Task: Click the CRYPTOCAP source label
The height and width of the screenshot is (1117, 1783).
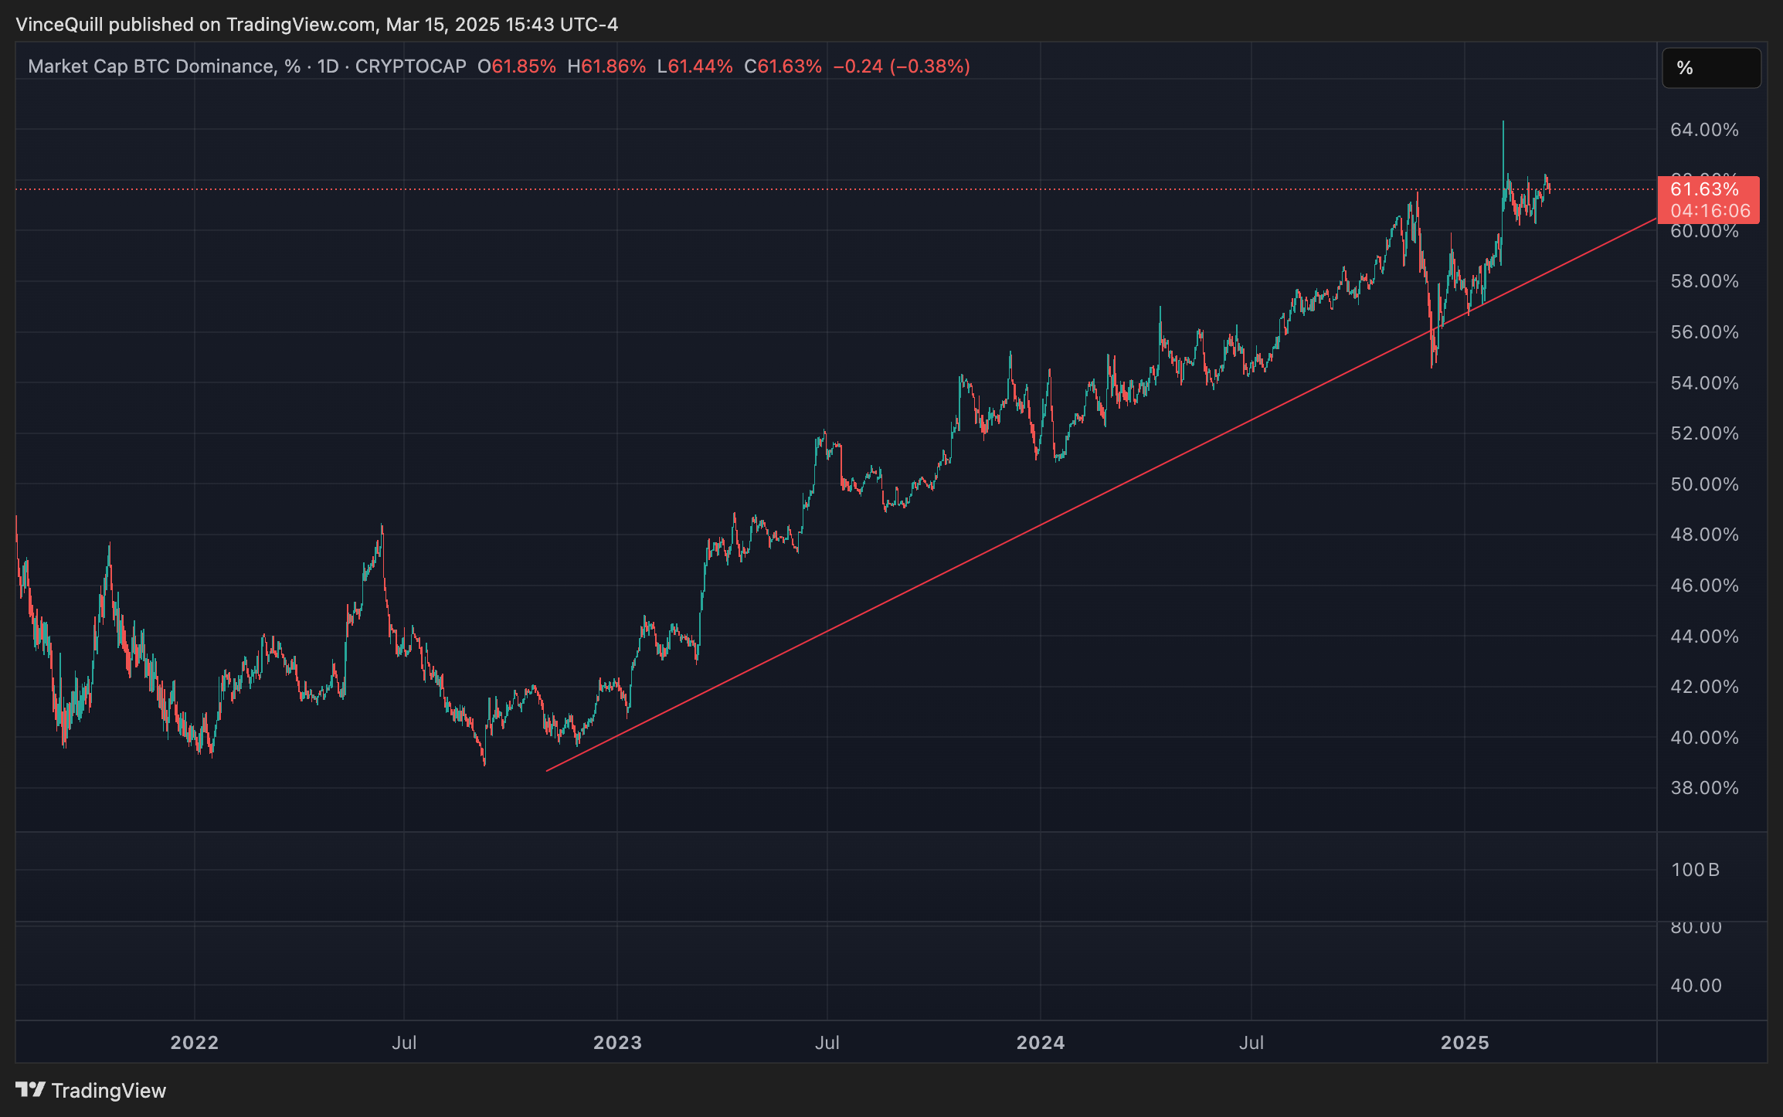Action: click(x=410, y=66)
